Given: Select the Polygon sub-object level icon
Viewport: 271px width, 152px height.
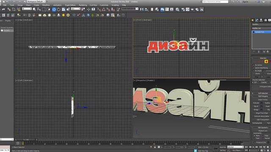Looking at the screenshot, I should (x=266, y=61).
